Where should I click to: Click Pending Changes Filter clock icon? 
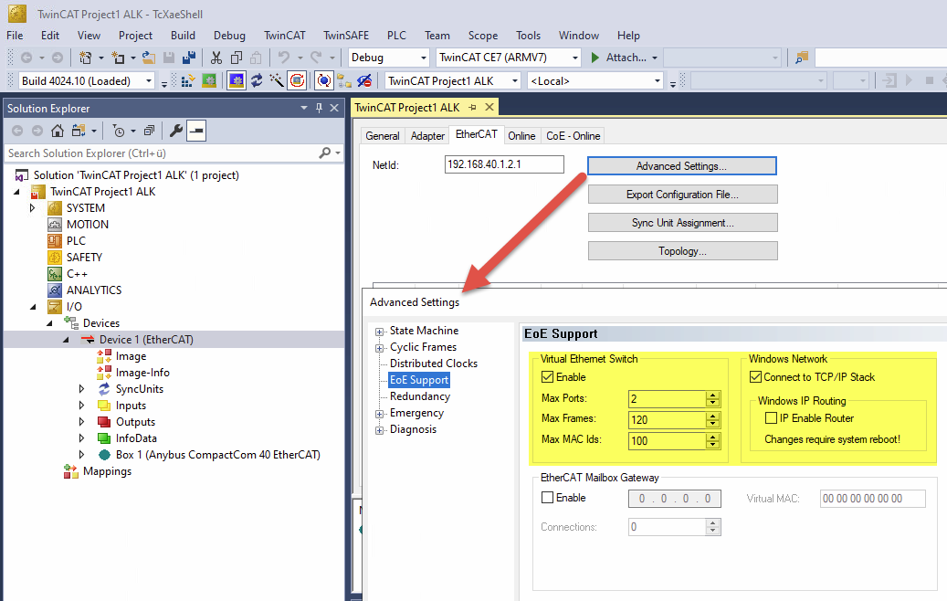(x=119, y=131)
